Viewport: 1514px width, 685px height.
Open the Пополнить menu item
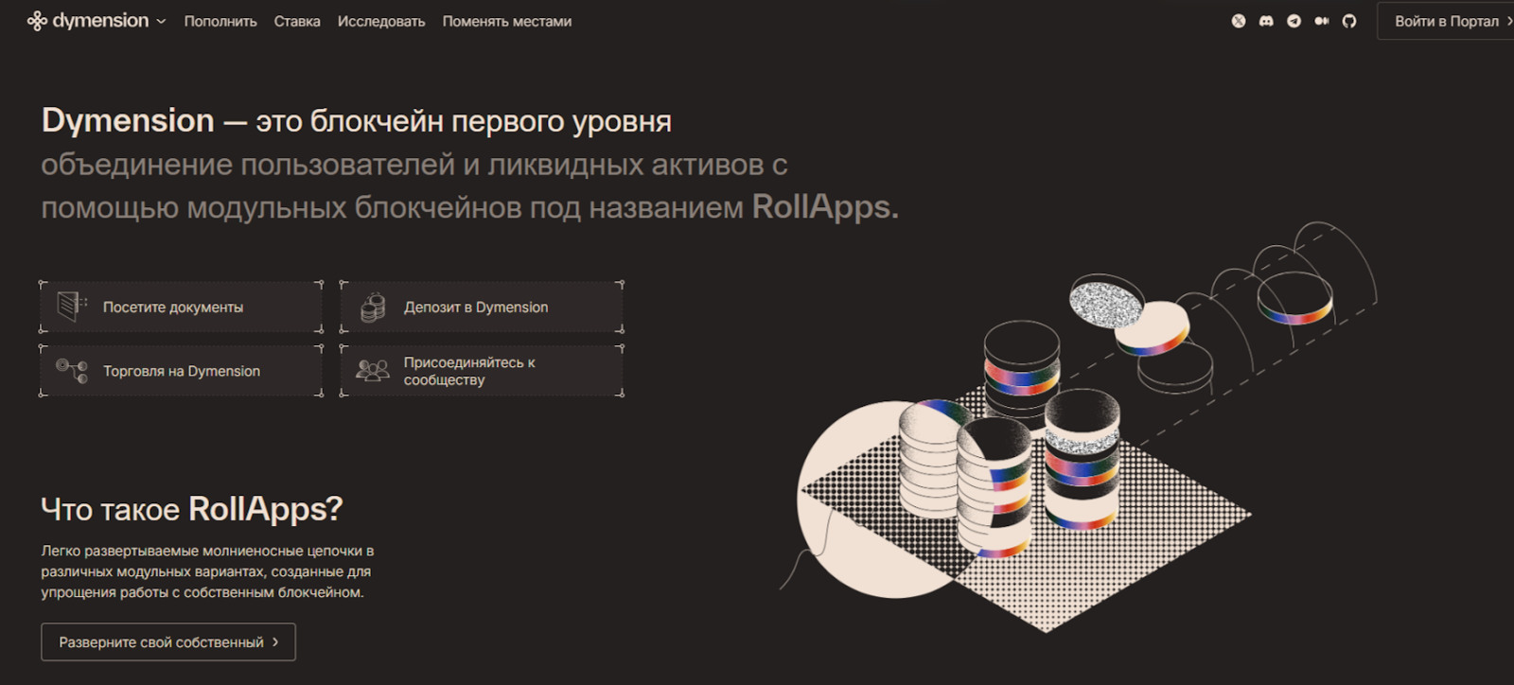click(220, 21)
